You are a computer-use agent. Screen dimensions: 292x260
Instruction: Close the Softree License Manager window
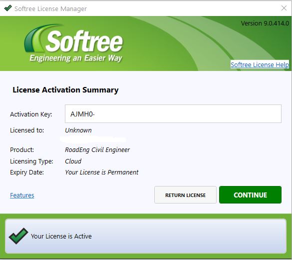pos(284,8)
